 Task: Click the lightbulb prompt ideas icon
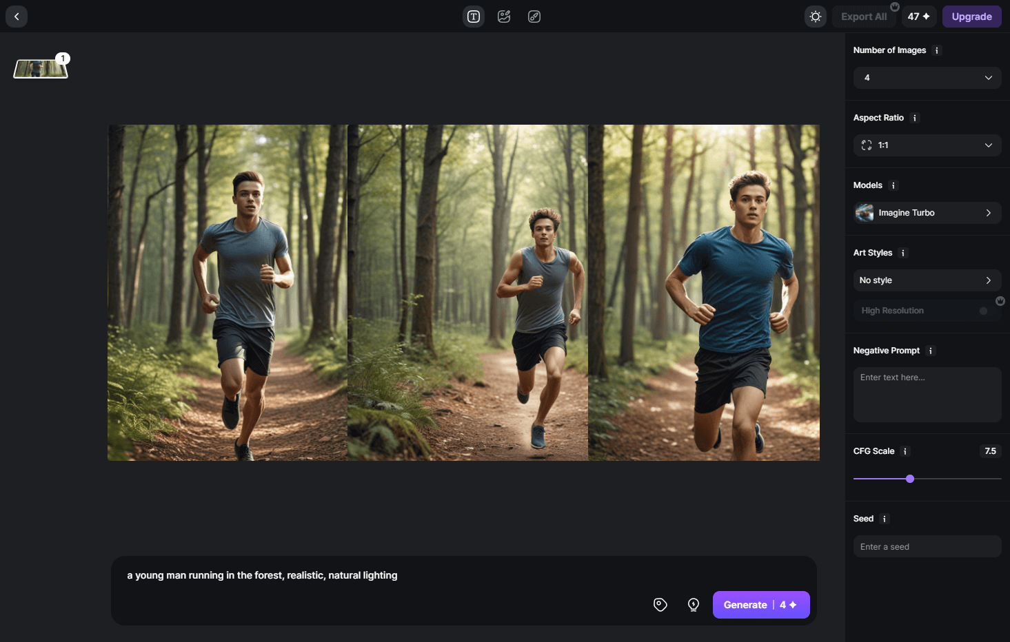tap(694, 605)
